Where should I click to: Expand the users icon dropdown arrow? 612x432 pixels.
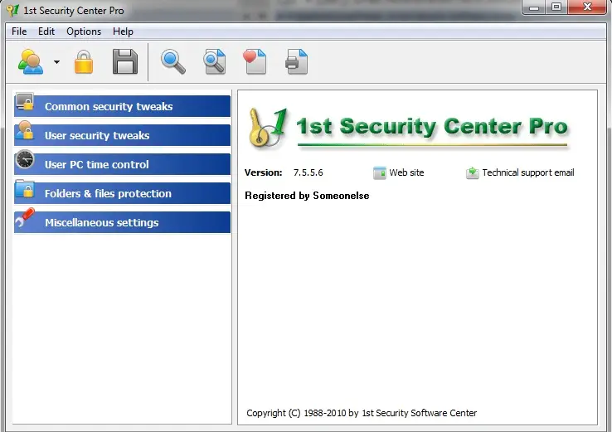tap(56, 62)
